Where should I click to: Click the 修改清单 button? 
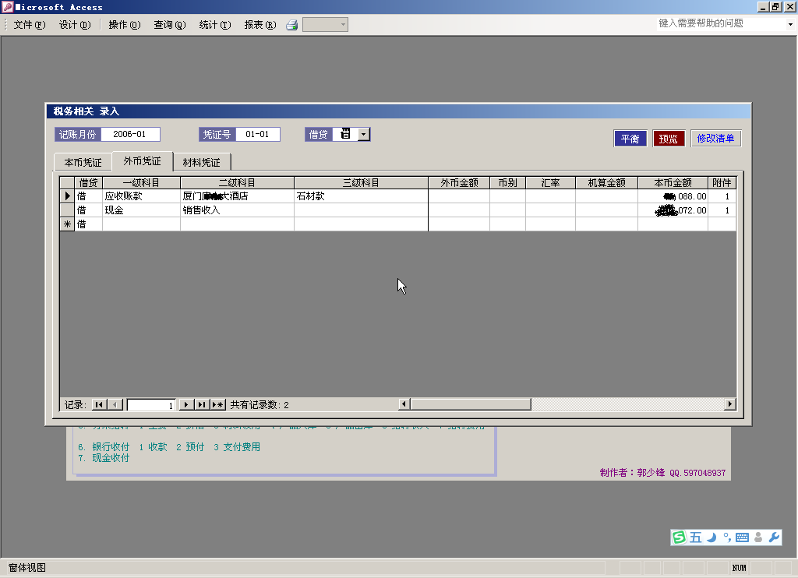pyautogui.click(x=715, y=139)
